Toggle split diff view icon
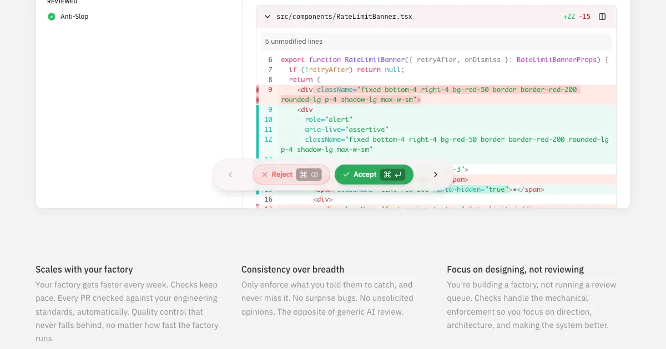 pos(602,17)
